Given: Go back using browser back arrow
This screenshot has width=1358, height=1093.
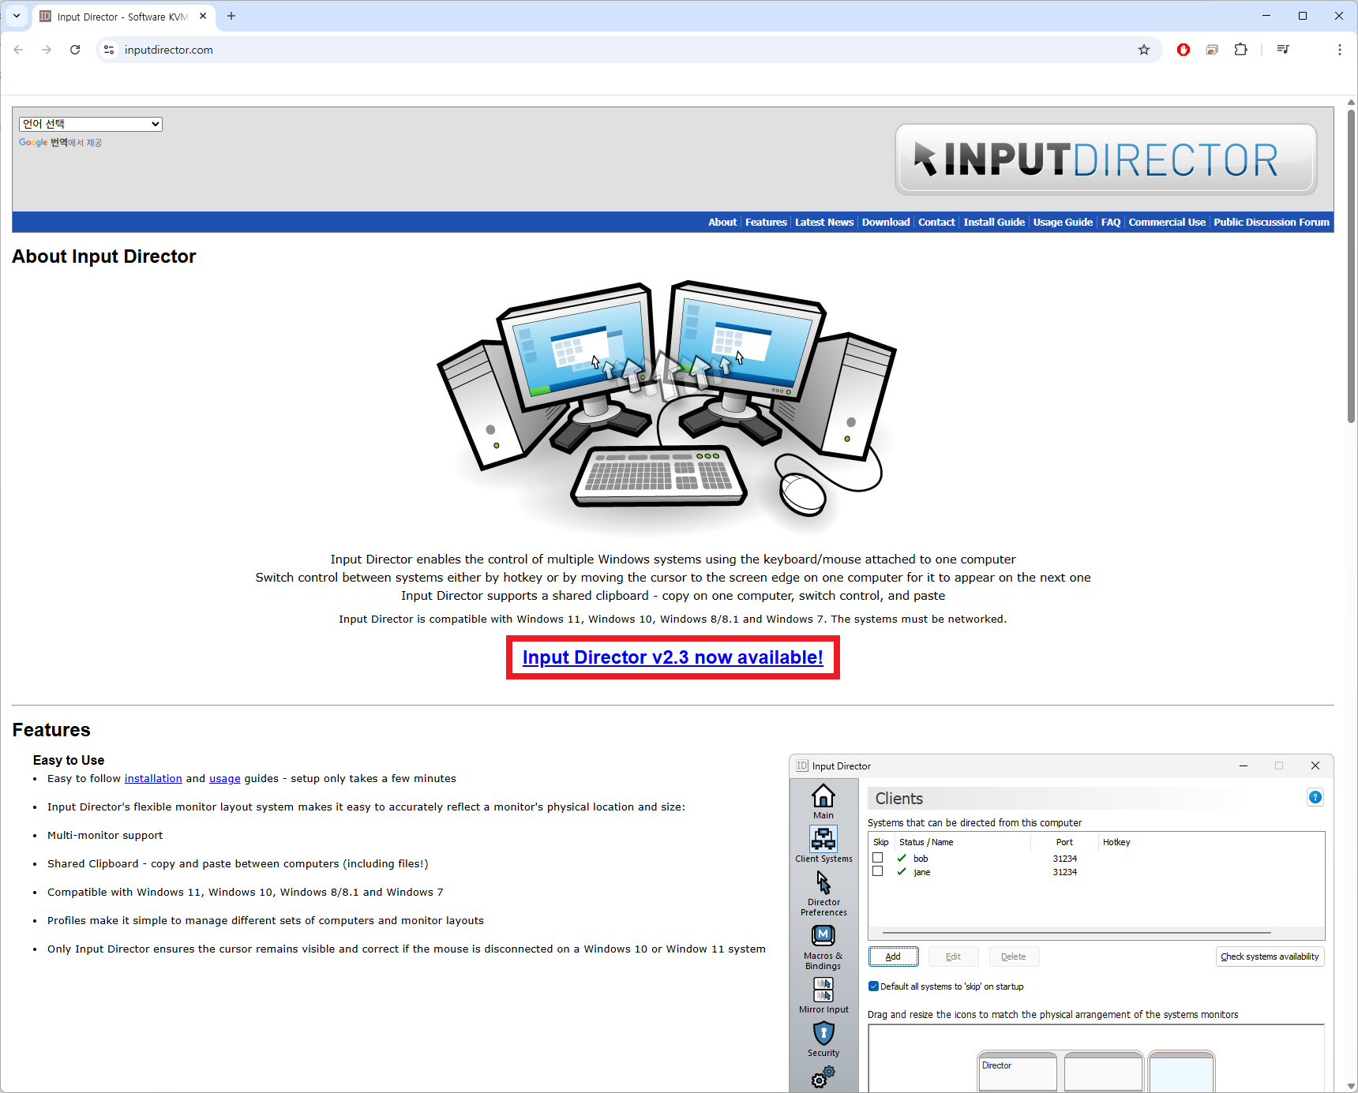Looking at the screenshot, I should [x=18, y=50].
